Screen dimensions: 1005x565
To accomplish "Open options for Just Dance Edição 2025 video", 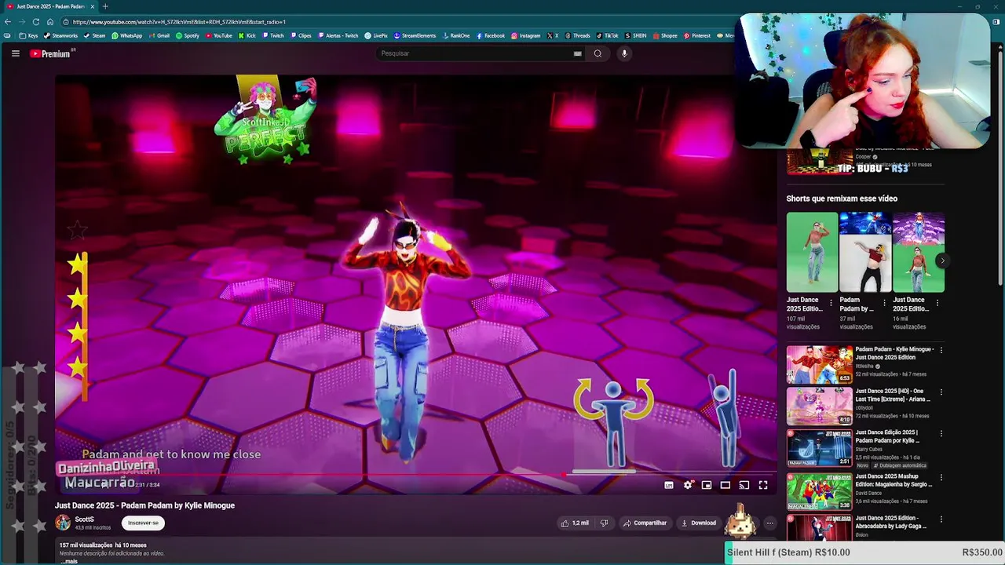I will pyautogui.click(x=941, y=433).
